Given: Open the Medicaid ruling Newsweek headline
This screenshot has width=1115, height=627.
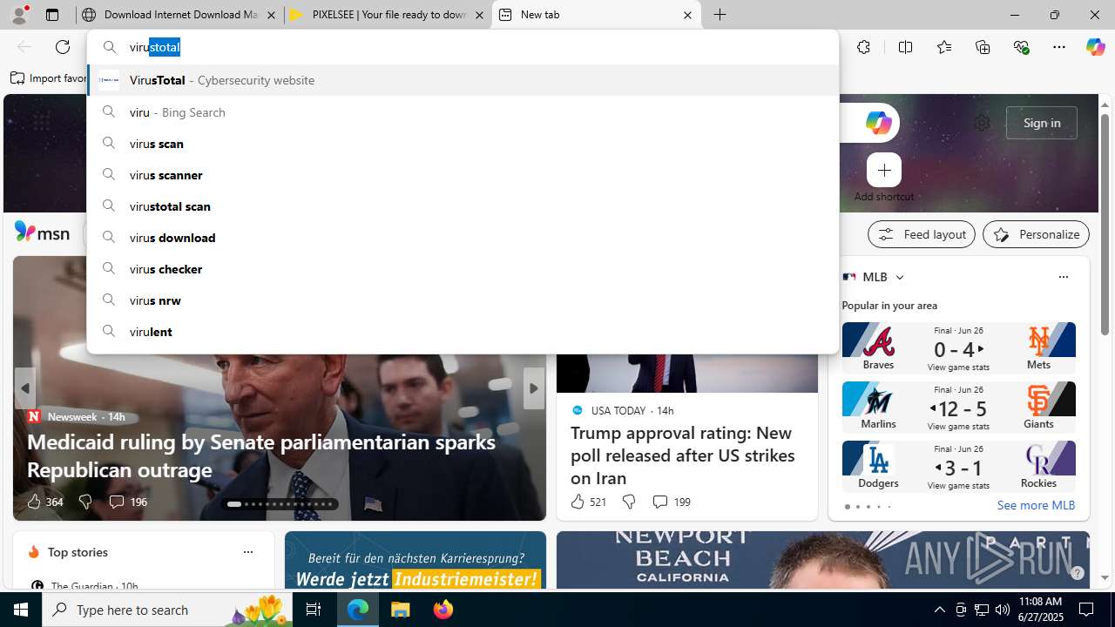Looking at the screenshot, I should click(x=261, y=455).
